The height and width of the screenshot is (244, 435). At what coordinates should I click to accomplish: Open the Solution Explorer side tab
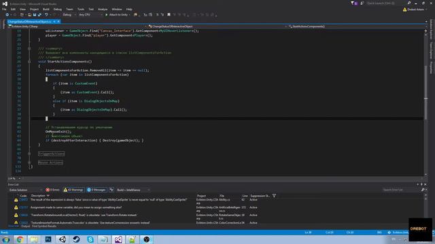431,29
